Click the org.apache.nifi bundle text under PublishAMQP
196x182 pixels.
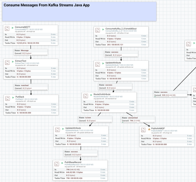coord(162,133)
